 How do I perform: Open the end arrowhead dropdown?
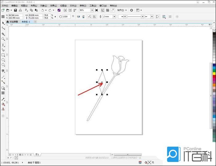tap(152, 17)
